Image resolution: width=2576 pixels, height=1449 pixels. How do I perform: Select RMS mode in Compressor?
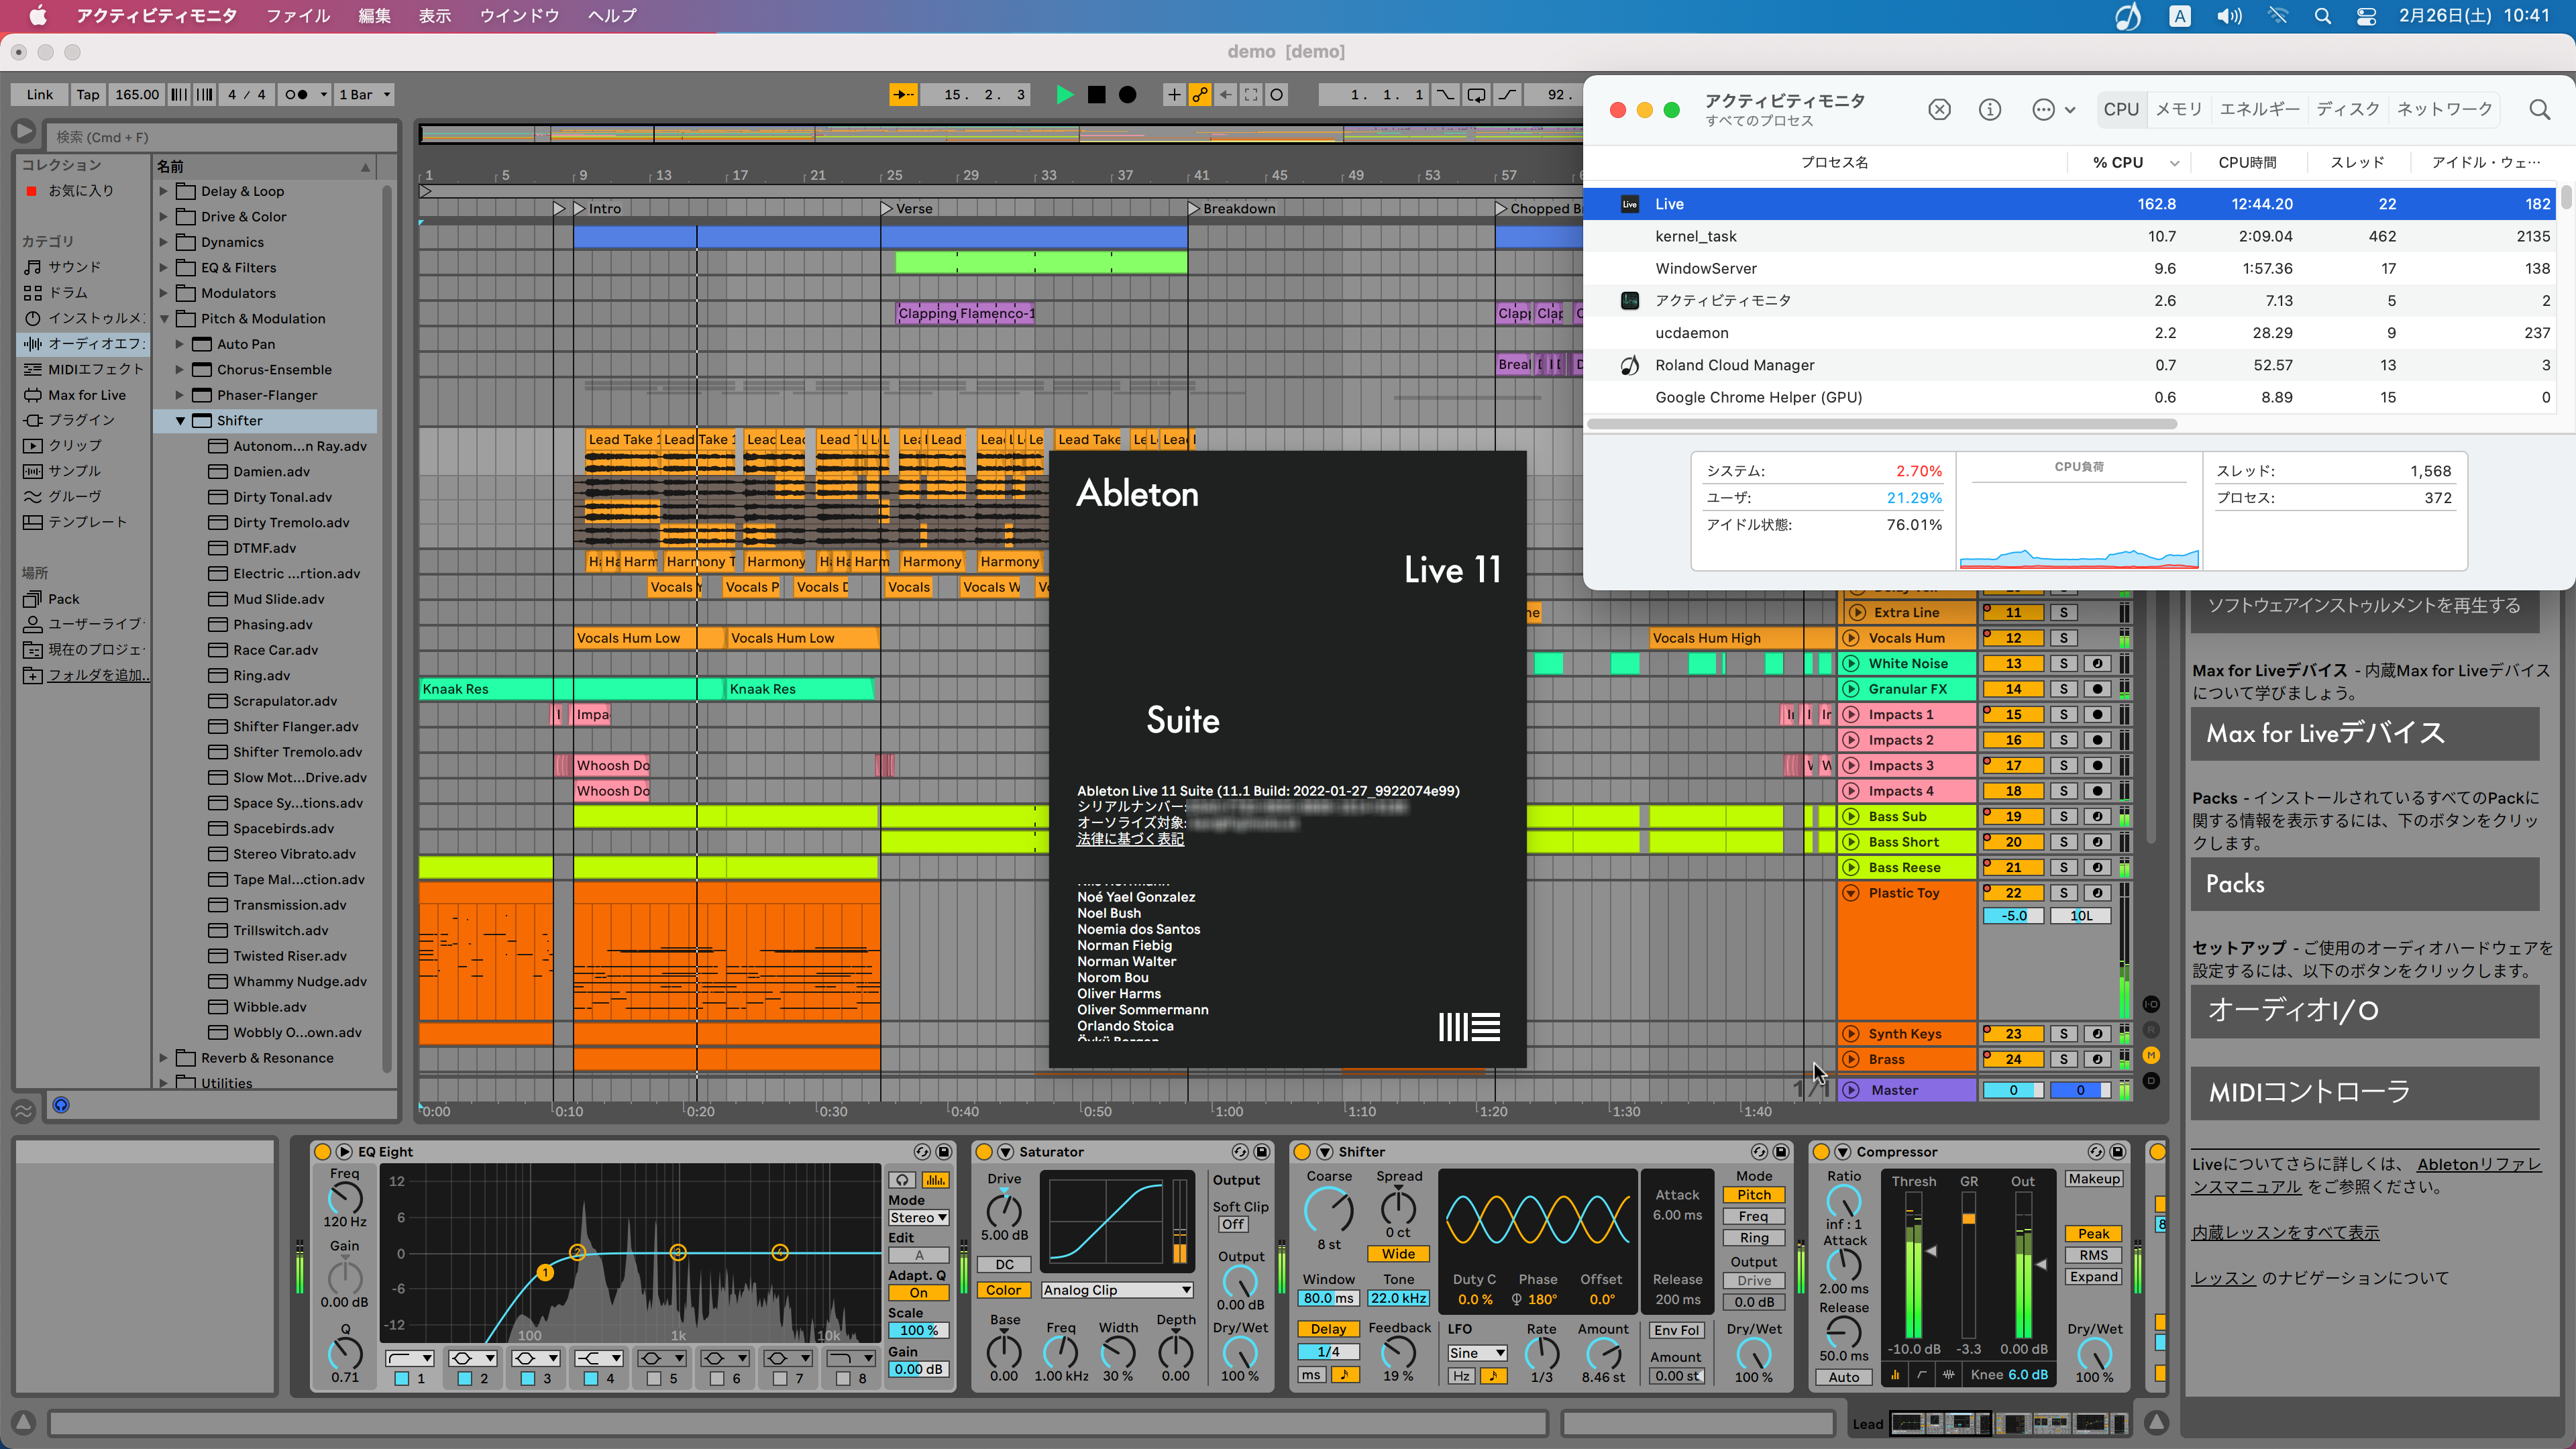pyautogui.click(x=2093, y=1256)
